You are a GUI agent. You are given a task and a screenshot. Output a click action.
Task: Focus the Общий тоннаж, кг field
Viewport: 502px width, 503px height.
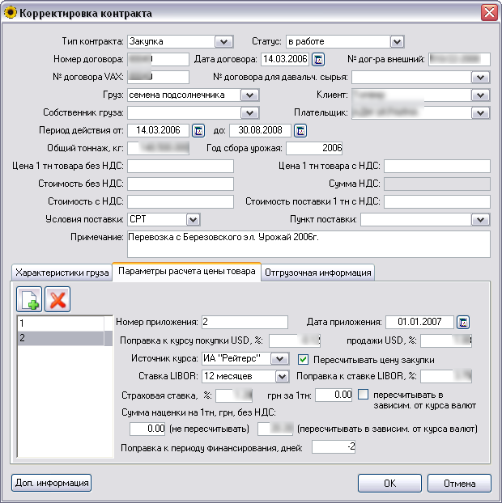pos(158,148)
